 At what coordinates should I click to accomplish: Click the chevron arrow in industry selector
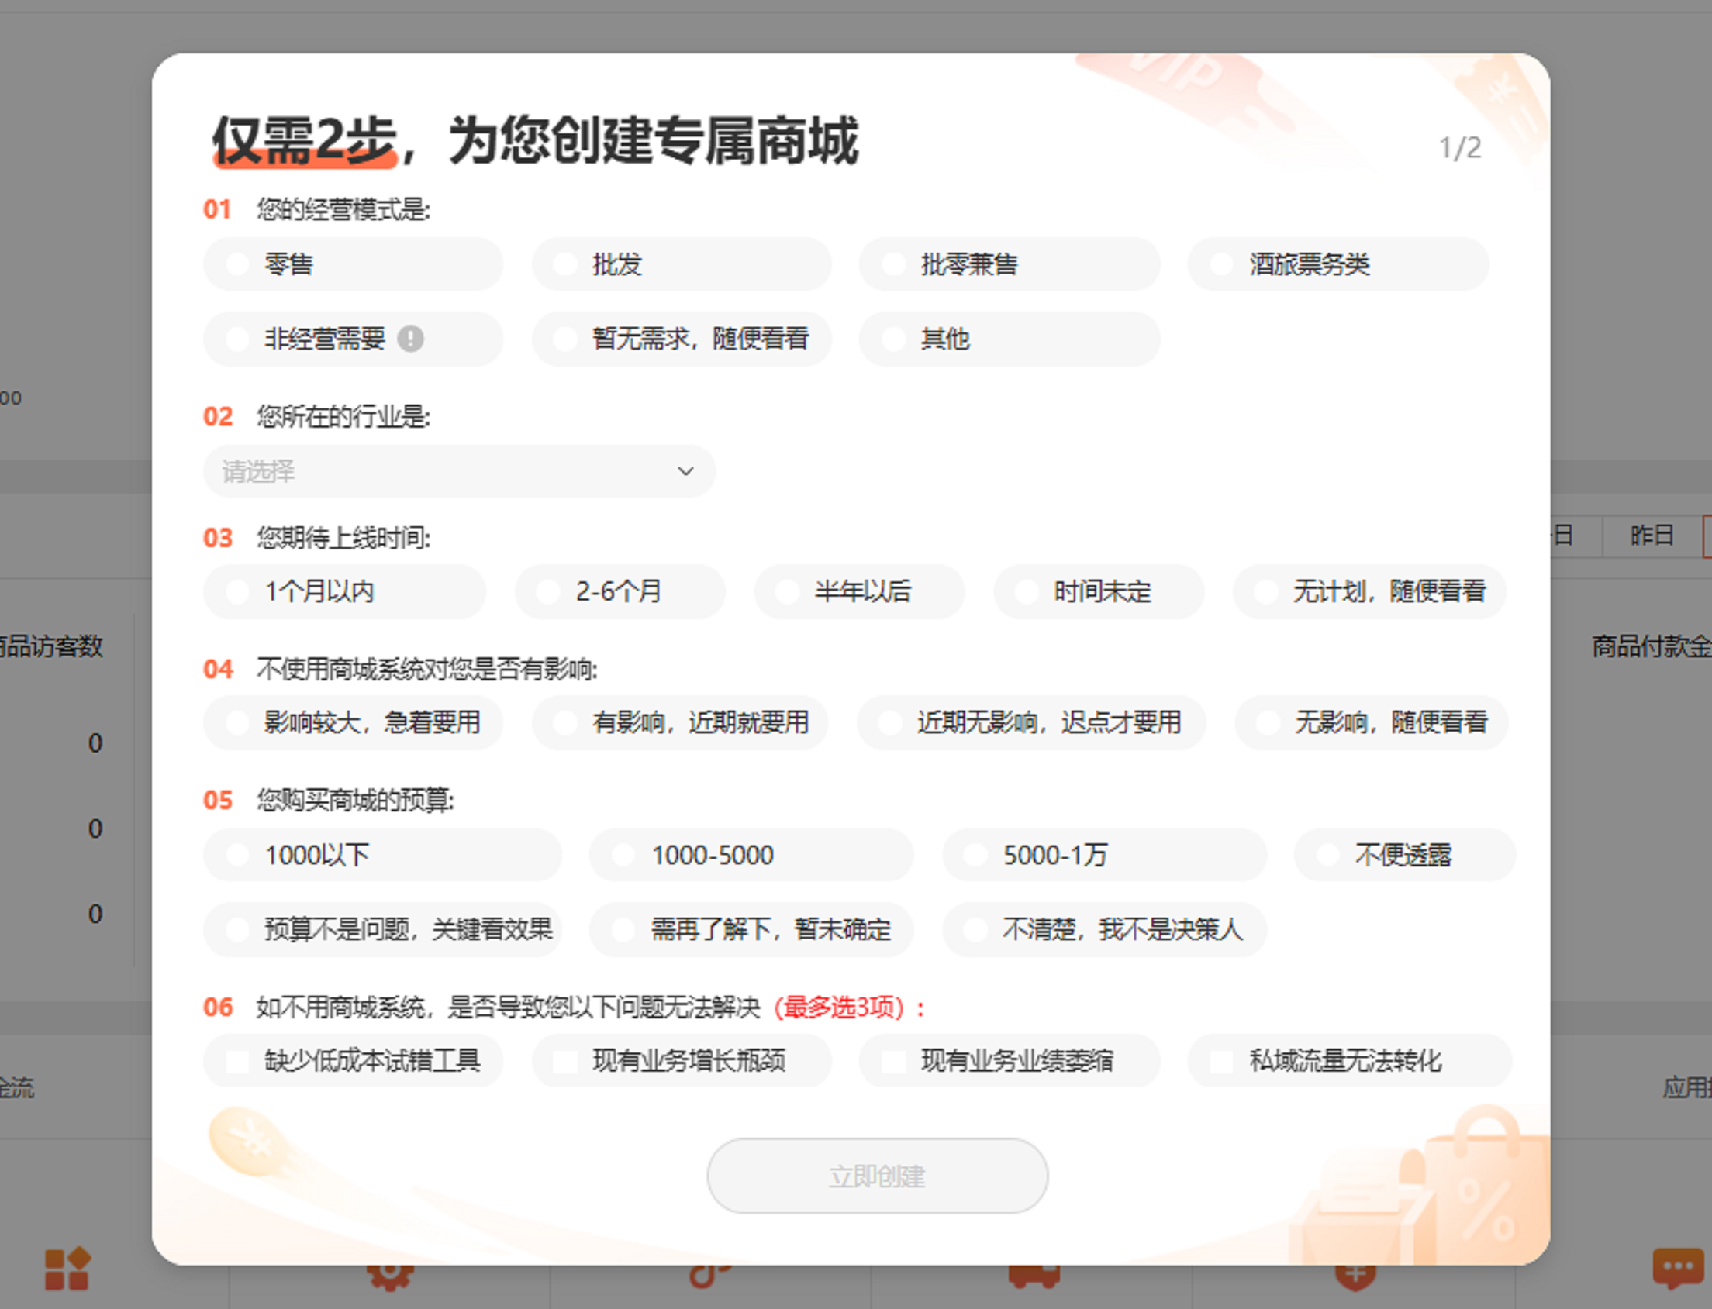click(x=685, y=471)
